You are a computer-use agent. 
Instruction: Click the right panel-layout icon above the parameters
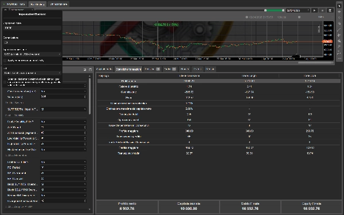(90, 70)
